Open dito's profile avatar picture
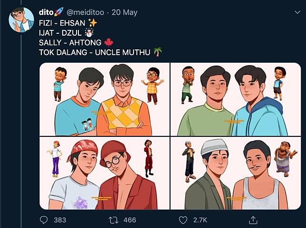This screenshot has width=306, height=228. tap(22, 20)
